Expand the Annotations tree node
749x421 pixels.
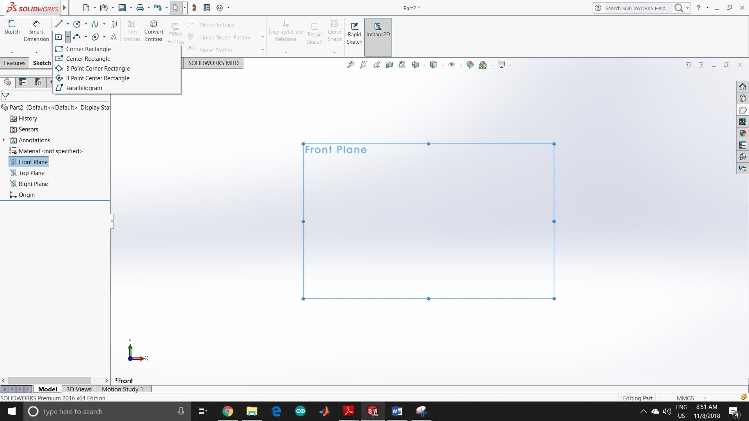coord(4,140)
